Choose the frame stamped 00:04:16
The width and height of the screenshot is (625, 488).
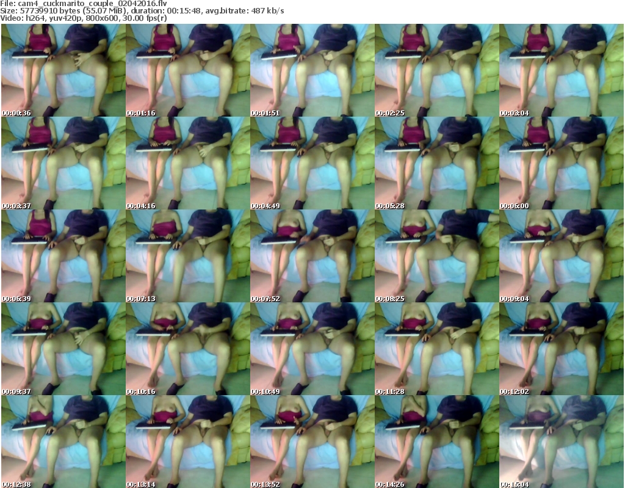click(188, 163)
